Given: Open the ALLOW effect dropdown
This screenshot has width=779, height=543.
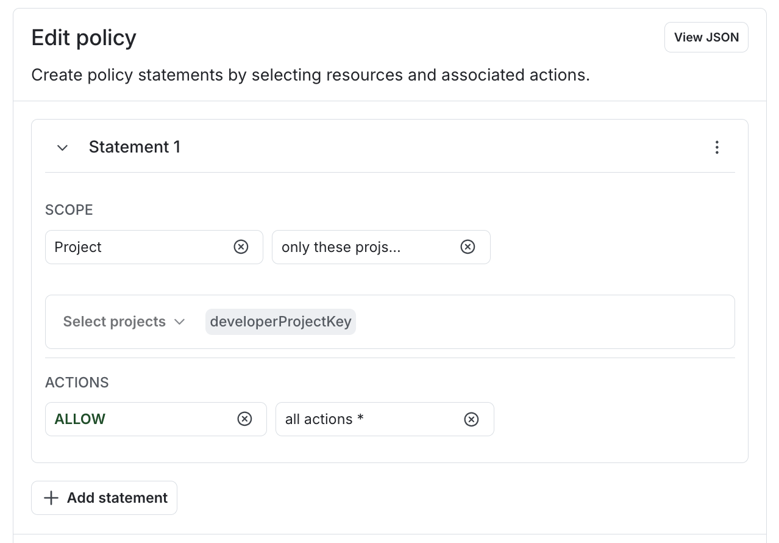Looking at the screenshot, I should (x=122, y=419).
